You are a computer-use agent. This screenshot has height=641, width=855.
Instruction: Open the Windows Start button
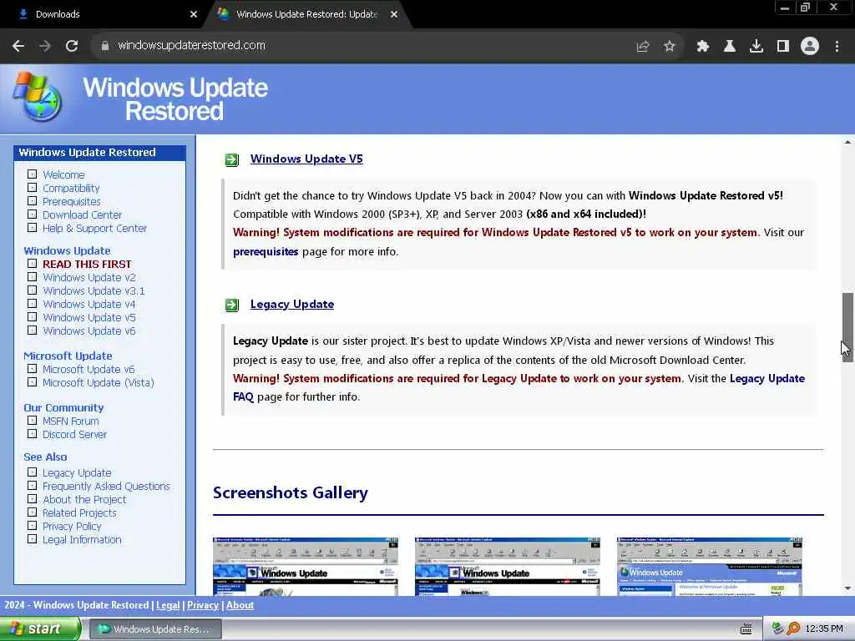(40, 629)
